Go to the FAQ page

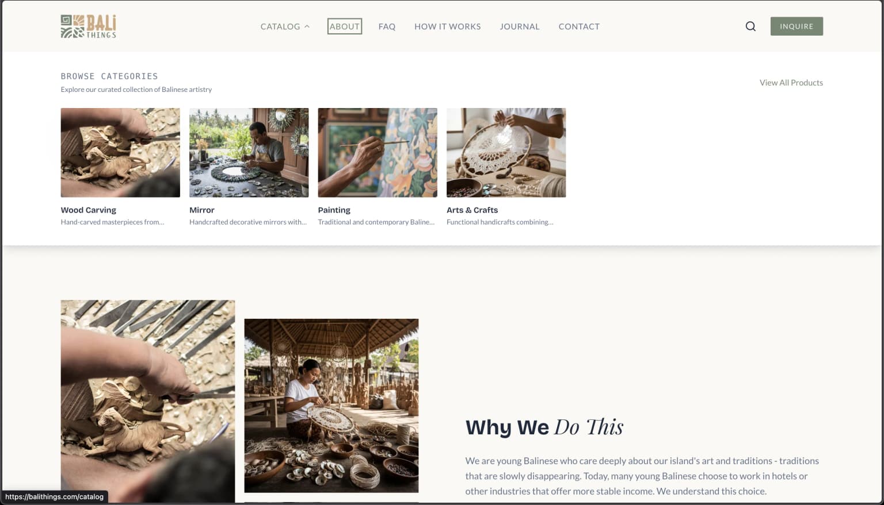pyautogui.click(x=387, y=26)
